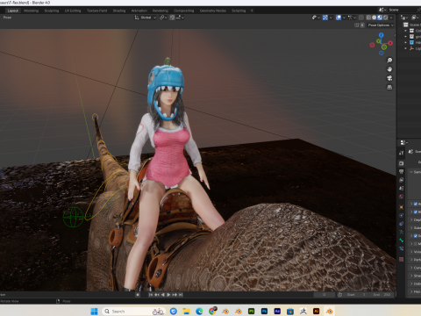
Task: Open the Render properties tab
Action: (x=402, y=163)
